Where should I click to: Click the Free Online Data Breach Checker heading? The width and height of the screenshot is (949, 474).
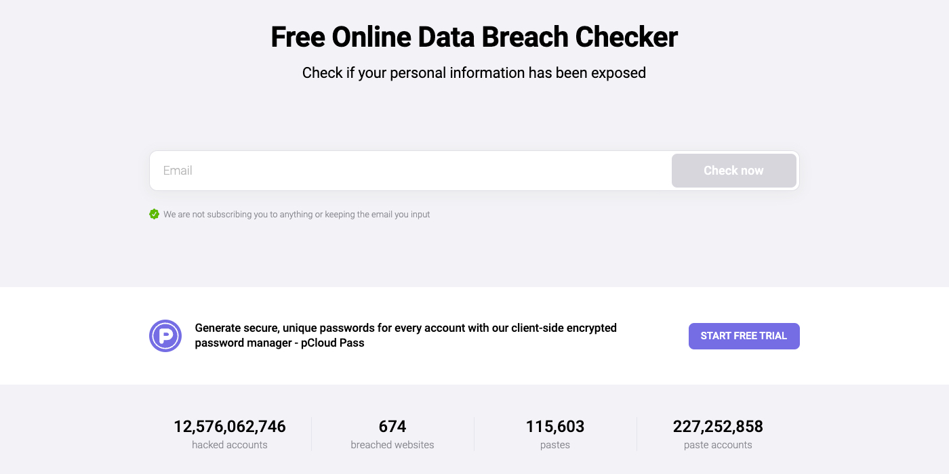click(x=474, y=37)
